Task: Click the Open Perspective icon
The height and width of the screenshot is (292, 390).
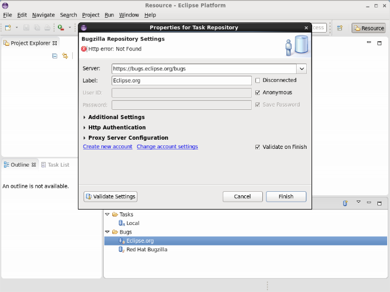Action: (x=340, y=28)
